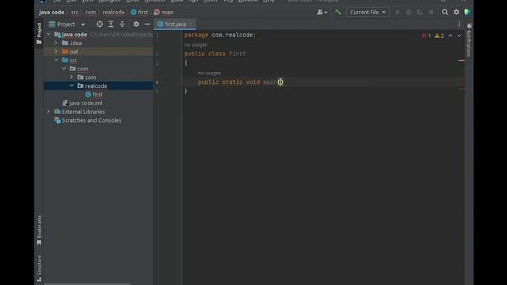Click Select Opened File target icon
507x285 pixels.
tap(100, 25)
